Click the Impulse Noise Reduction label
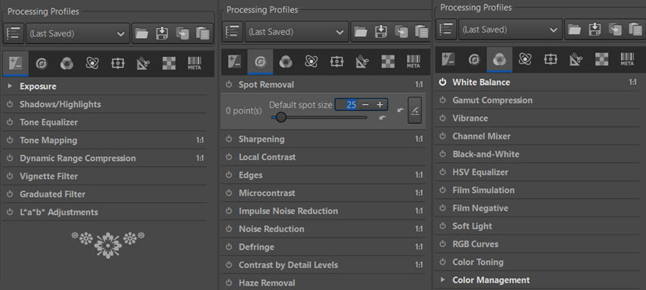646x290 pixels. 288,211
